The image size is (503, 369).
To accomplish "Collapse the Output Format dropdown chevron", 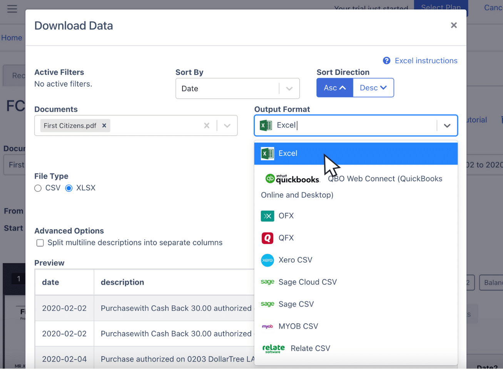I will [447, 126].
